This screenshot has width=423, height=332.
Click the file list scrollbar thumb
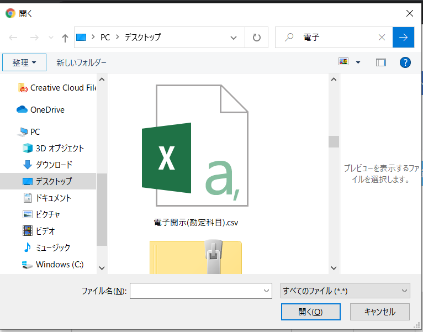(x=334, y=142)
